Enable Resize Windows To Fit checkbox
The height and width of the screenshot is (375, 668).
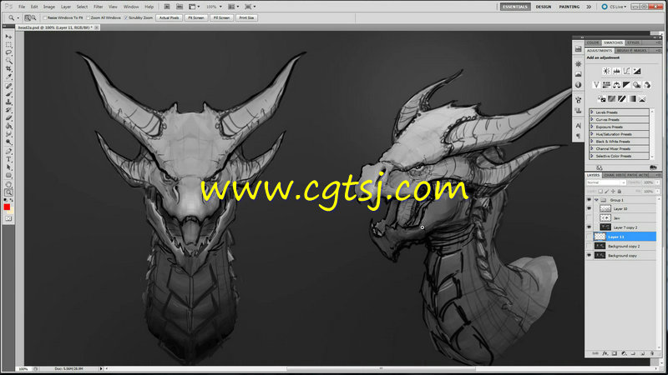(x=45, y=17)
